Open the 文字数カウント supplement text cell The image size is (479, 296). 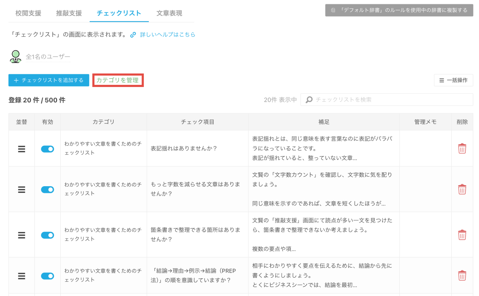point(324,189)
